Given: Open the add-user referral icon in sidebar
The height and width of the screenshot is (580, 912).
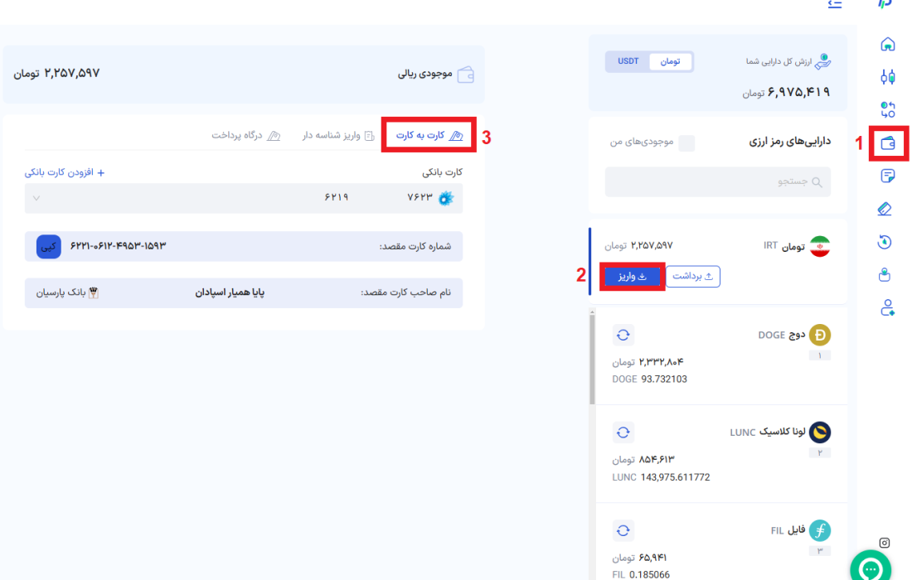Looking at the screenshot, I should tap(887, 308).
